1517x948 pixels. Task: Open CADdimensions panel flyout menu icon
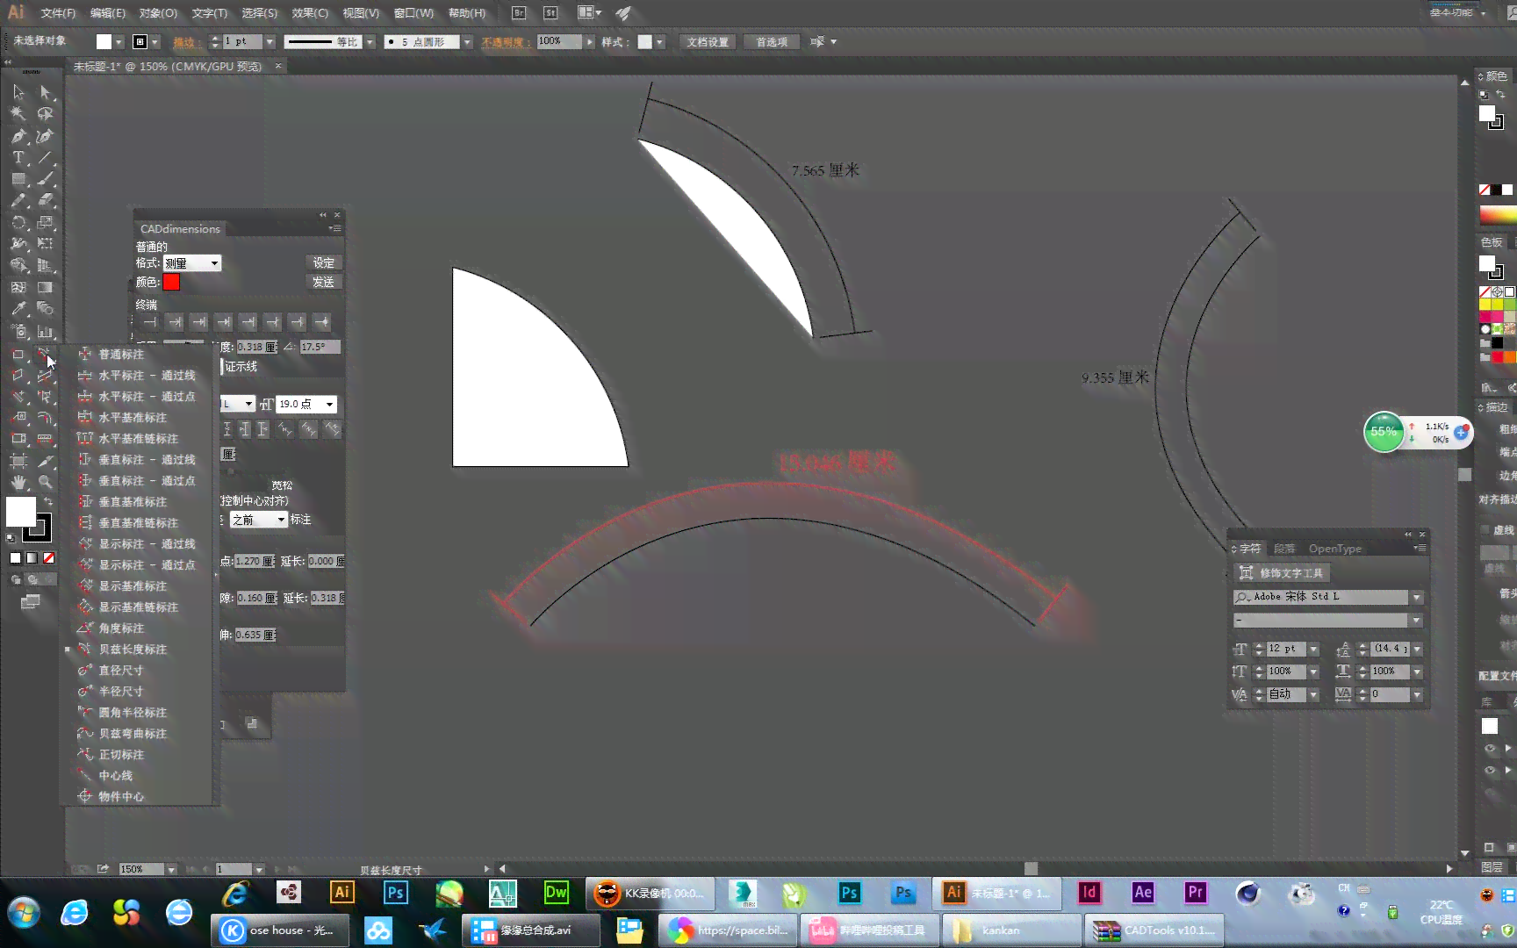(335, 228)
